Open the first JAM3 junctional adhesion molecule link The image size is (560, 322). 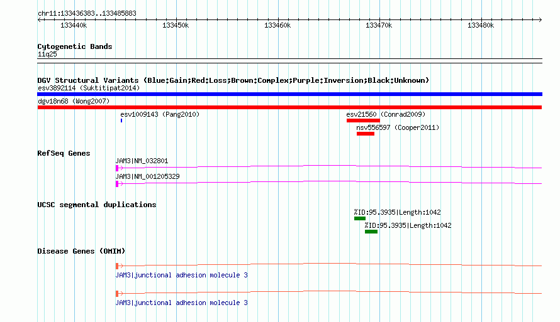(181, 276)
